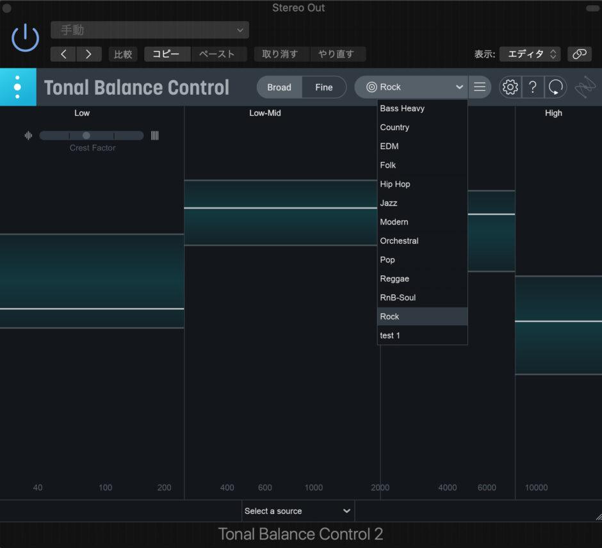Select the Hip Hop target curve
This screenshot has width=602, height=548.
395,184
